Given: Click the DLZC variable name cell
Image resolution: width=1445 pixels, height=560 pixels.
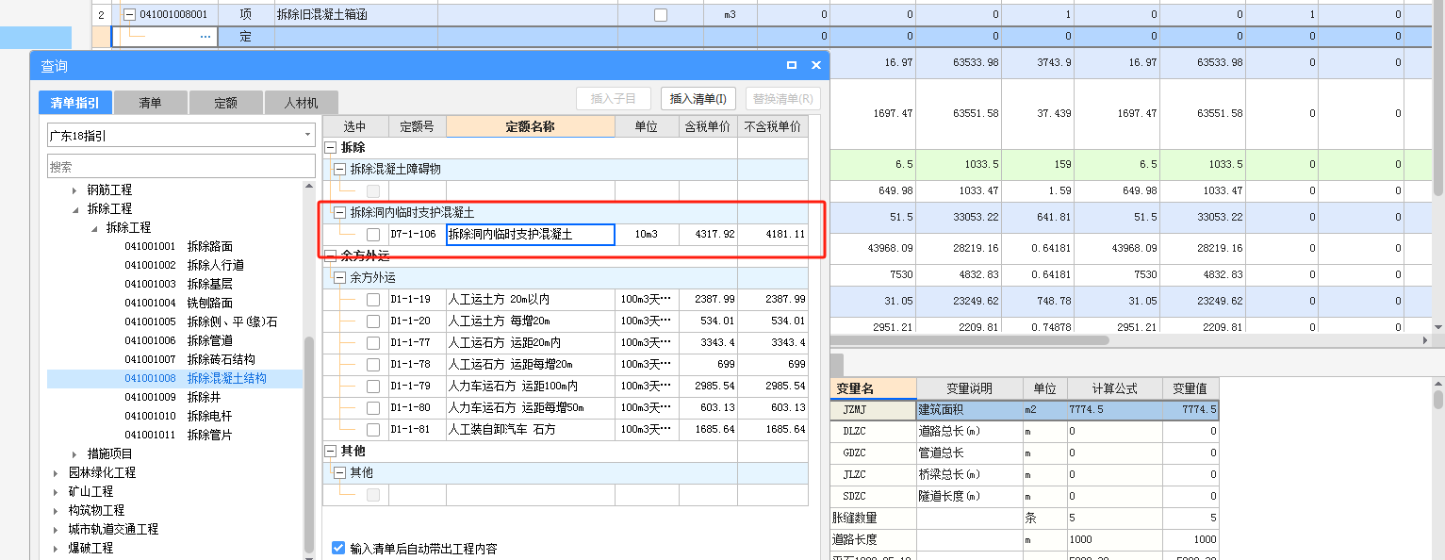Looking at the screenshot, I should pyautogui.click(x=873, y=432).
